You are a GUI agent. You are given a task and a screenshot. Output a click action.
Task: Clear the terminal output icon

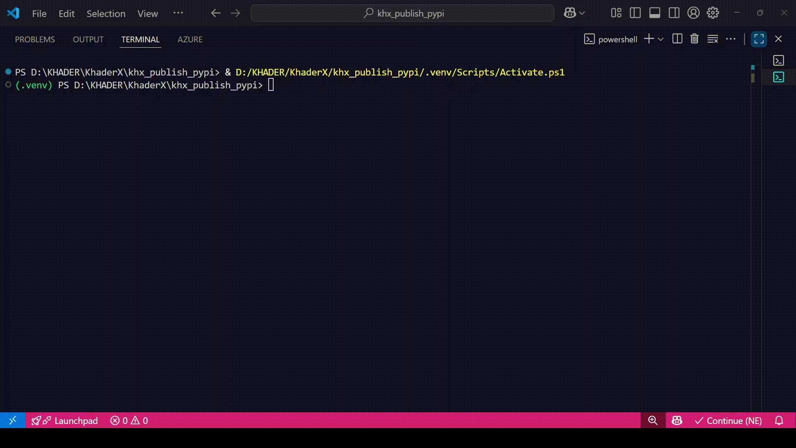[x=713, y=39]
